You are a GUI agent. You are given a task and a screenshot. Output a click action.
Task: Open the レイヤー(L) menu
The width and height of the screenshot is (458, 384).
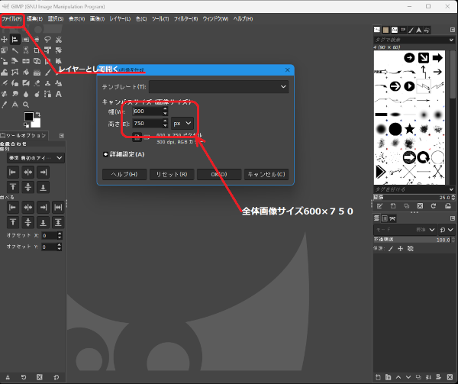click(x=120, y=18)
